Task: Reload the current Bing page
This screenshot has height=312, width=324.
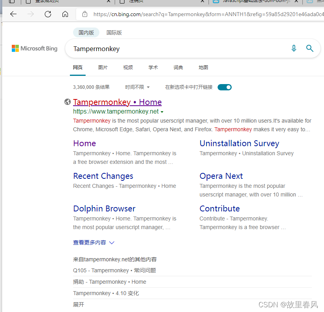Action: coord(48,14)
